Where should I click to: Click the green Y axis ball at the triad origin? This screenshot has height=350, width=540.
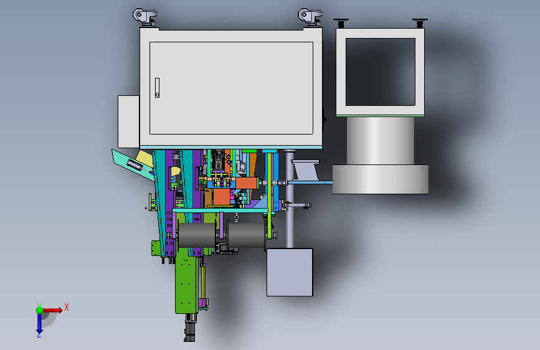(40, 310)
